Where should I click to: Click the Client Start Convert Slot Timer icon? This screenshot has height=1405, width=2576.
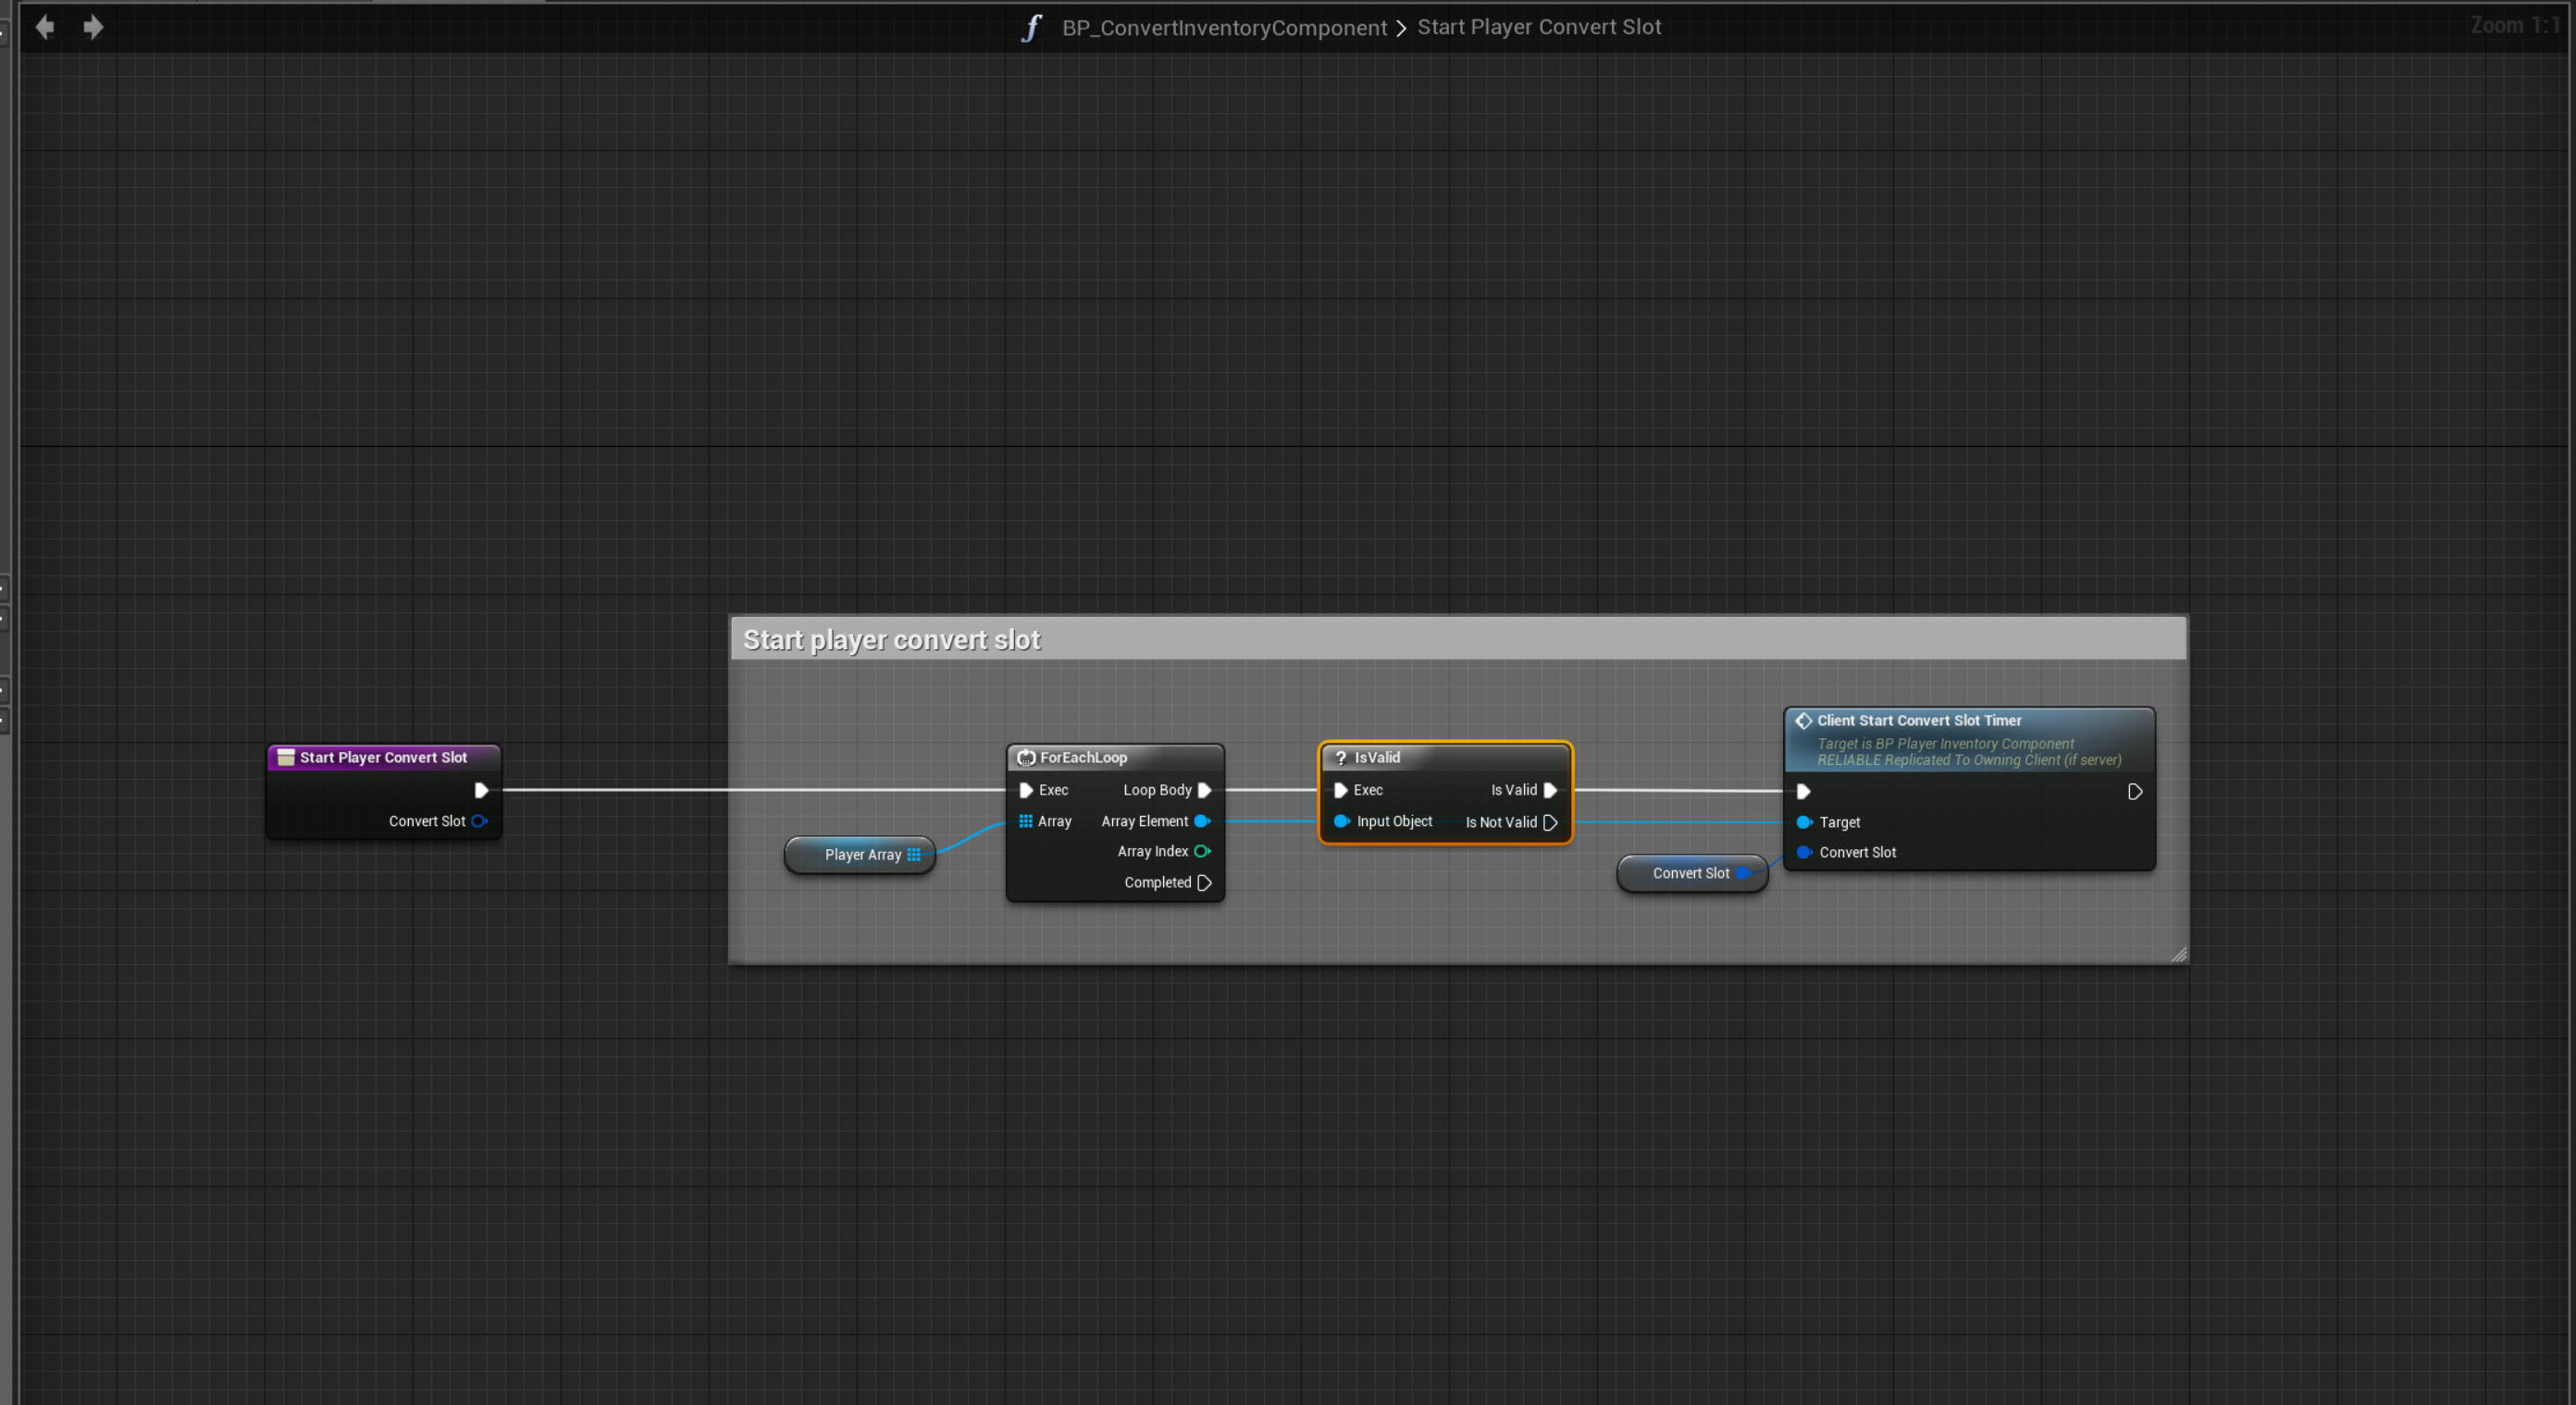point(1803,721)
